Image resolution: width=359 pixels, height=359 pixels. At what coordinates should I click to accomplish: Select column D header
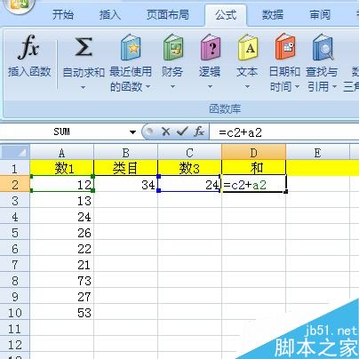[253, 153]
